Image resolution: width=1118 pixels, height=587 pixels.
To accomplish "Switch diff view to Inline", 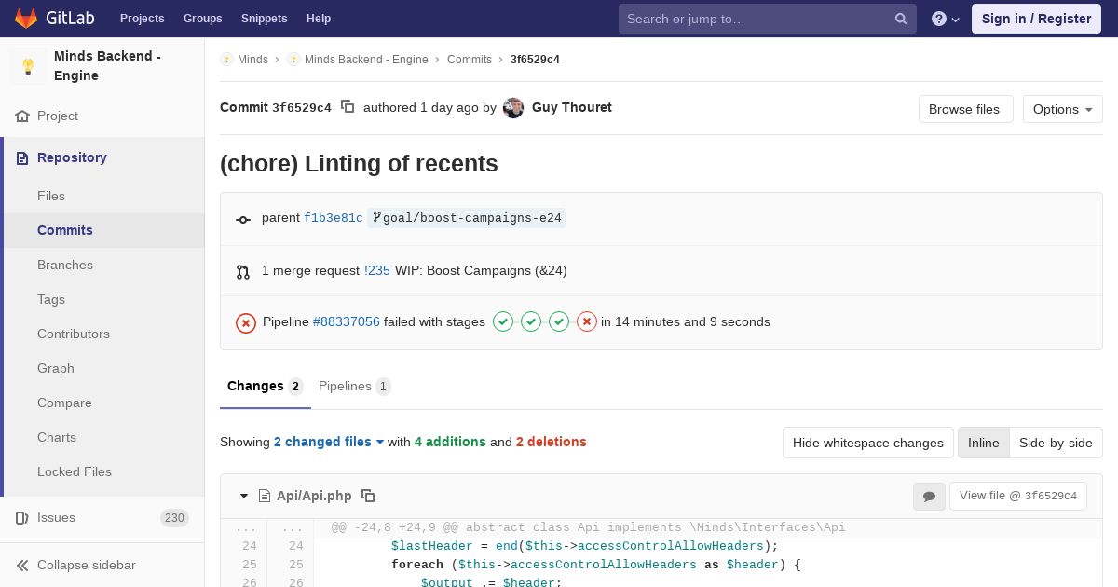I will pos(983,443).
